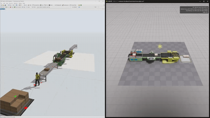Click the Reset simulation button

click(3, 7)
